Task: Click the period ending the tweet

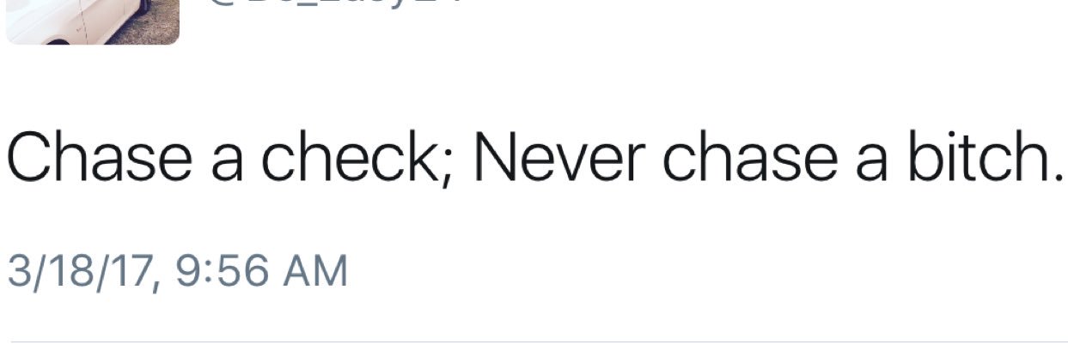Action: tap(1053, 178)
